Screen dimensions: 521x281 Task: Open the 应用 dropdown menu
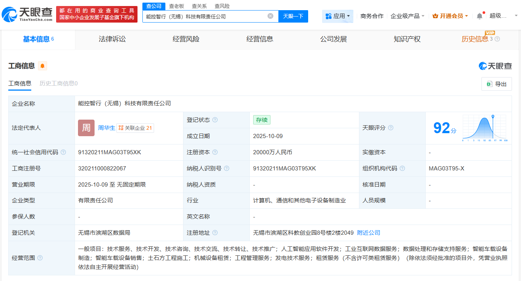click(349, 17)
